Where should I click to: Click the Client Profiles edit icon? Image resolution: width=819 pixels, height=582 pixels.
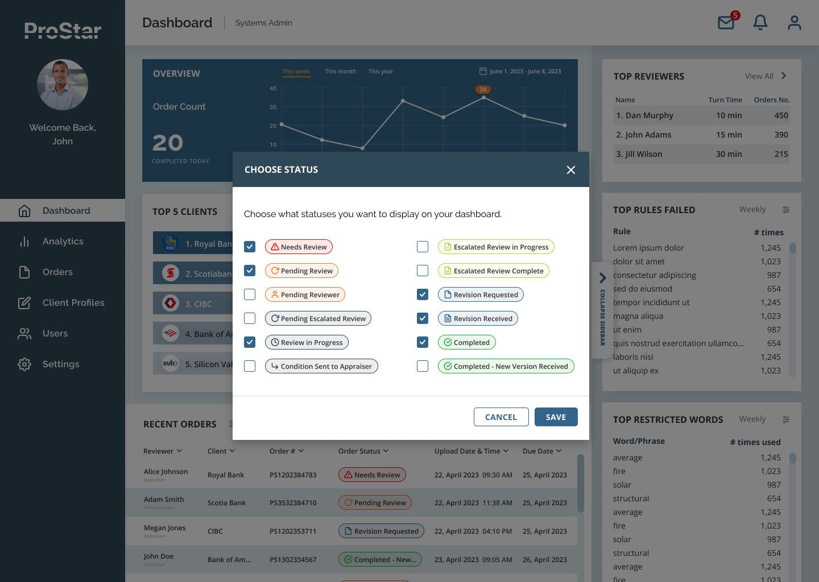[24, 303]
